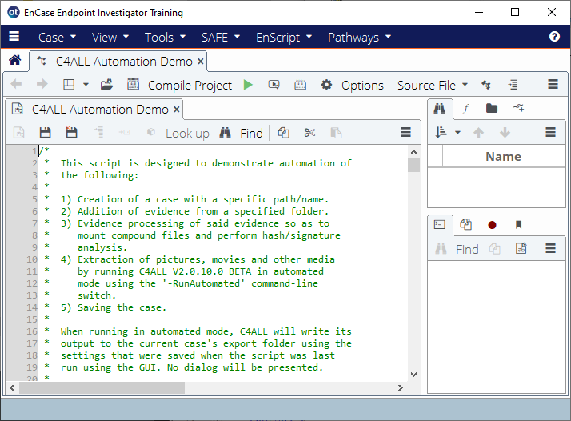This screenshot has height=421, width=571.
Task: Switch to the console output tab
Action: [x=440, y=225]
